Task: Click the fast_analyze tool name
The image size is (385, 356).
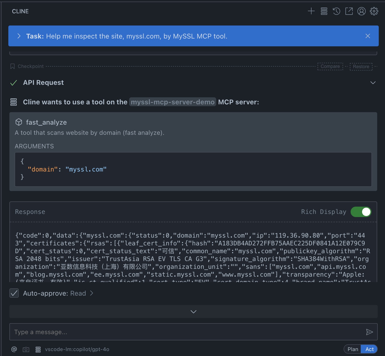Action: (x=46, y=122)
